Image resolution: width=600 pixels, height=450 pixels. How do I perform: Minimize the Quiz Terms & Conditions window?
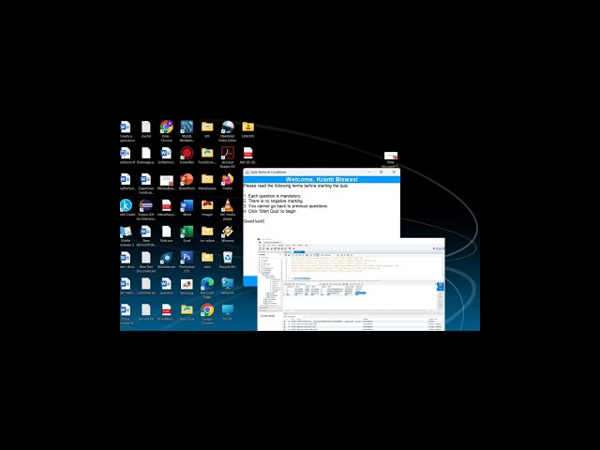[x=368, y=172]
